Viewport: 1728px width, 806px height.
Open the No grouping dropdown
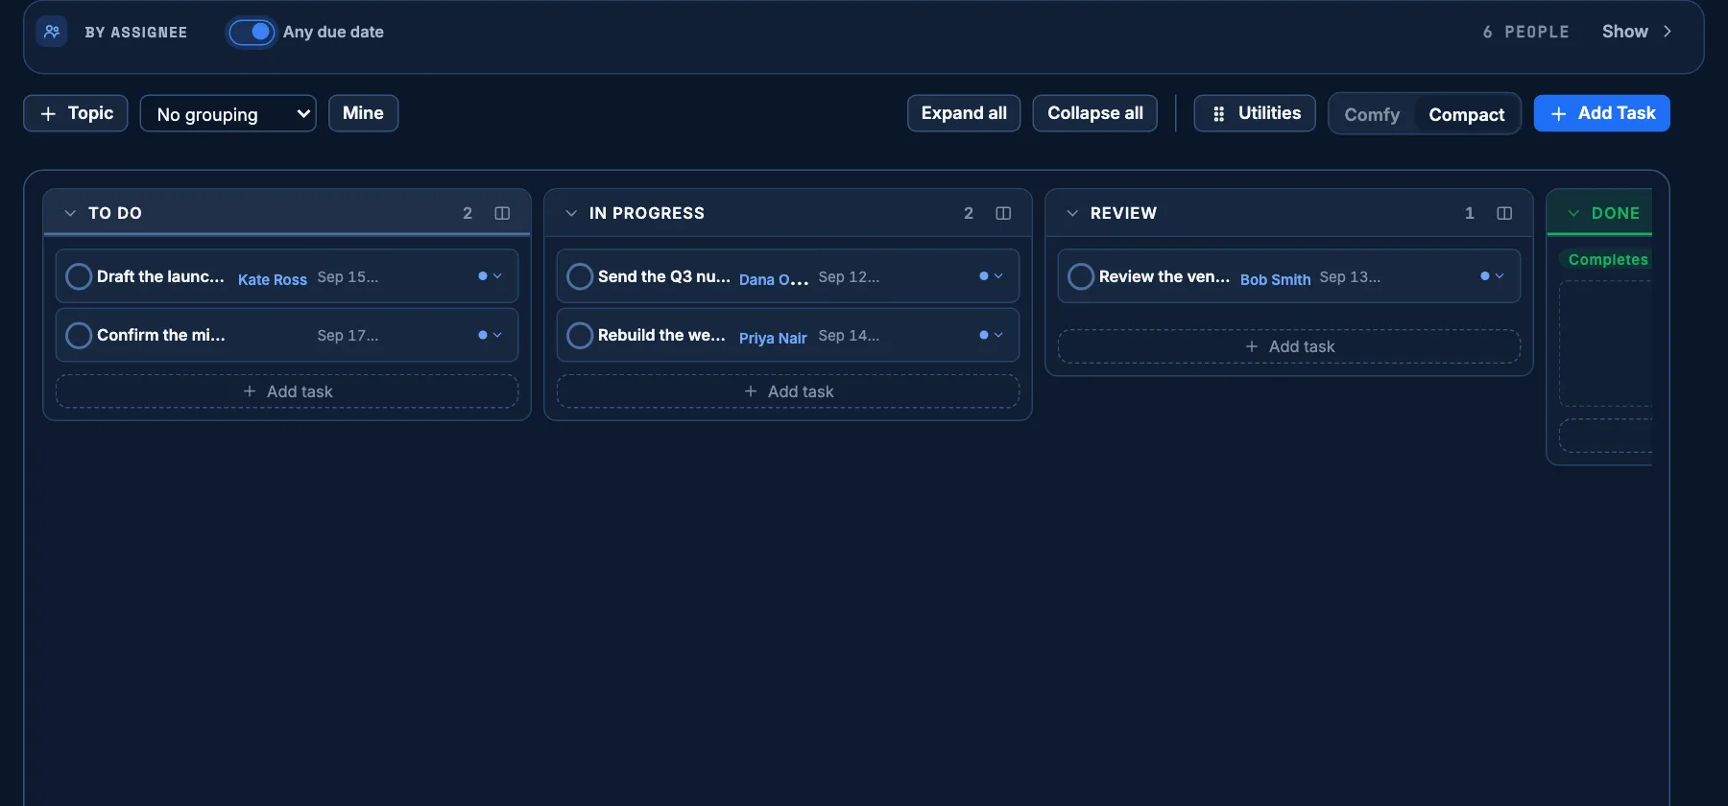click(228, 113)
